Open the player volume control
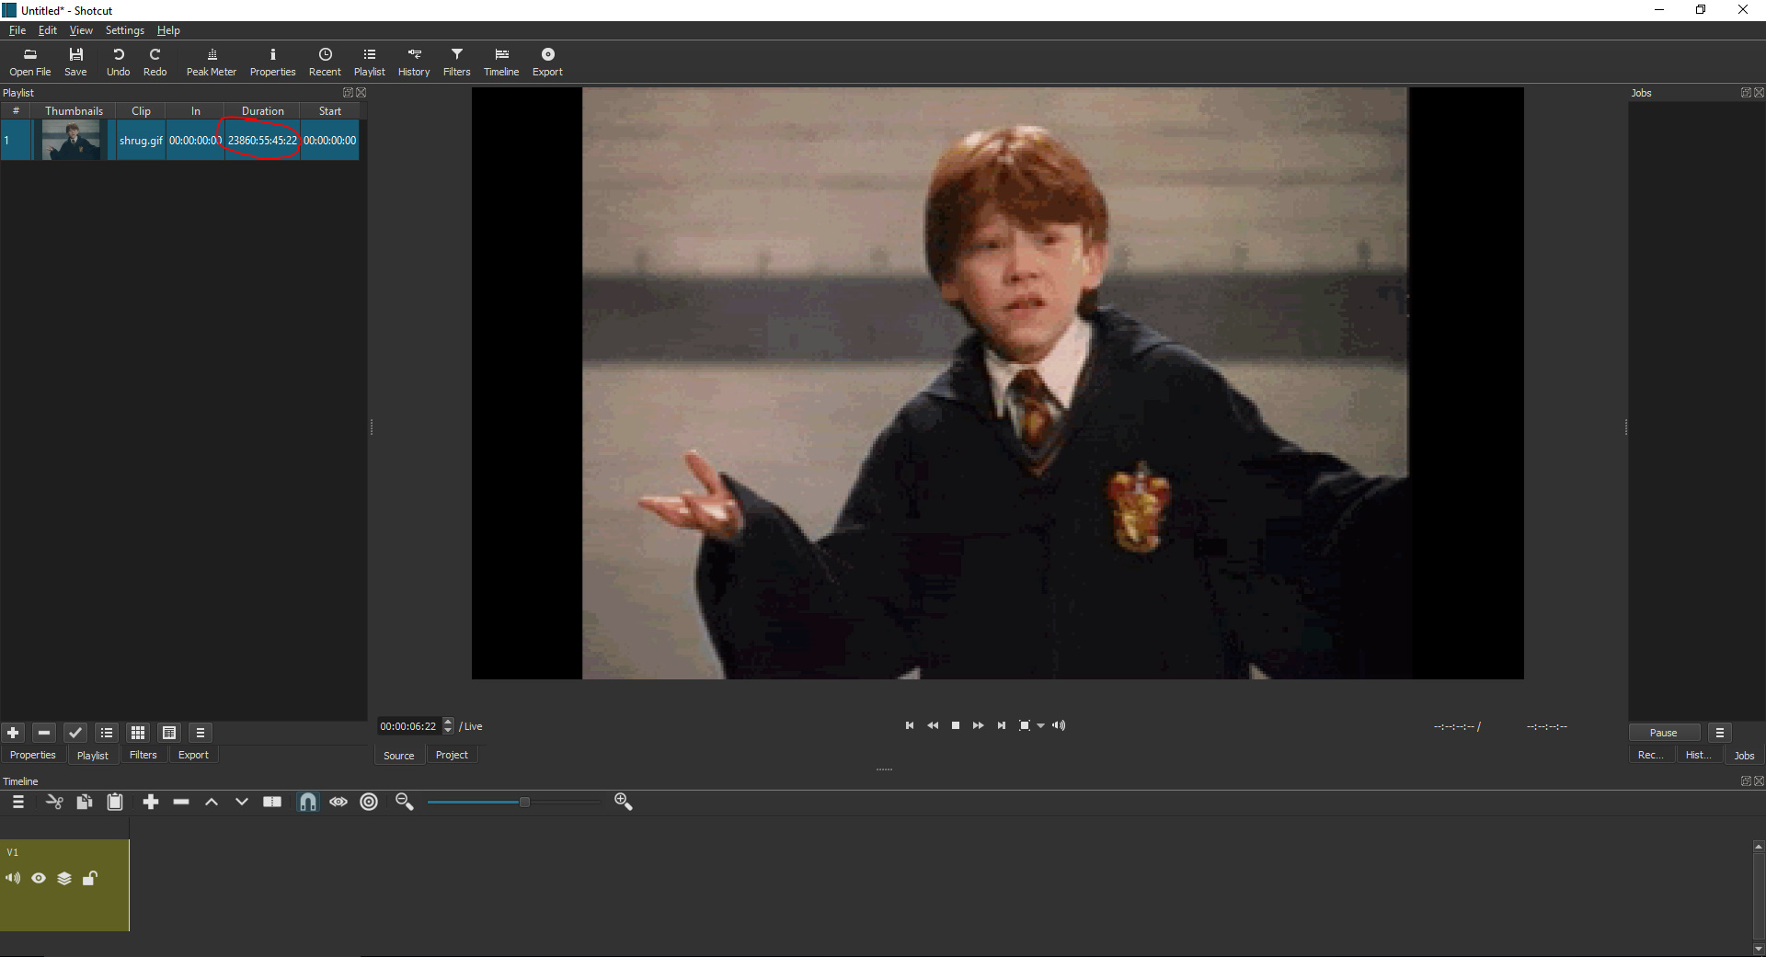The height and width of the screenshot is (957, 1766). [x=1059, y=725]
